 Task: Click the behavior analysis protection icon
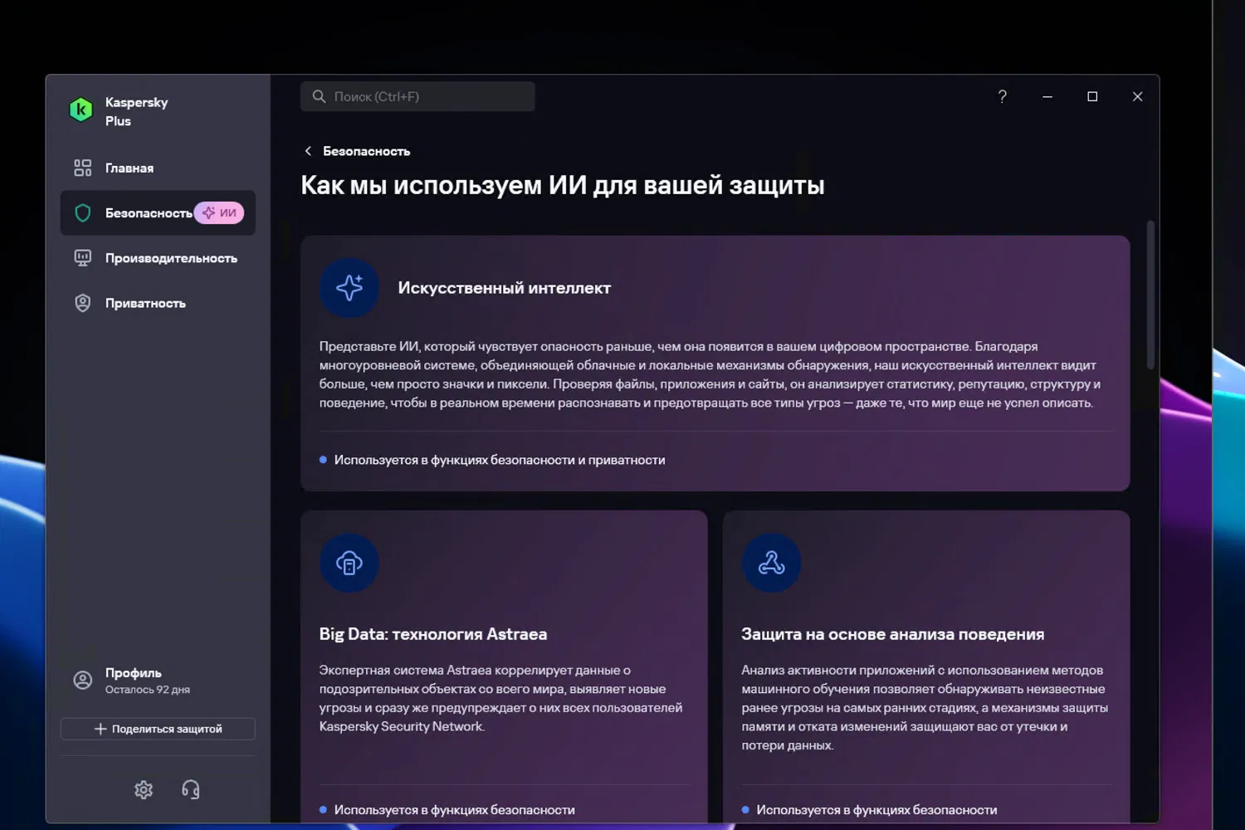tap(772, 563)
